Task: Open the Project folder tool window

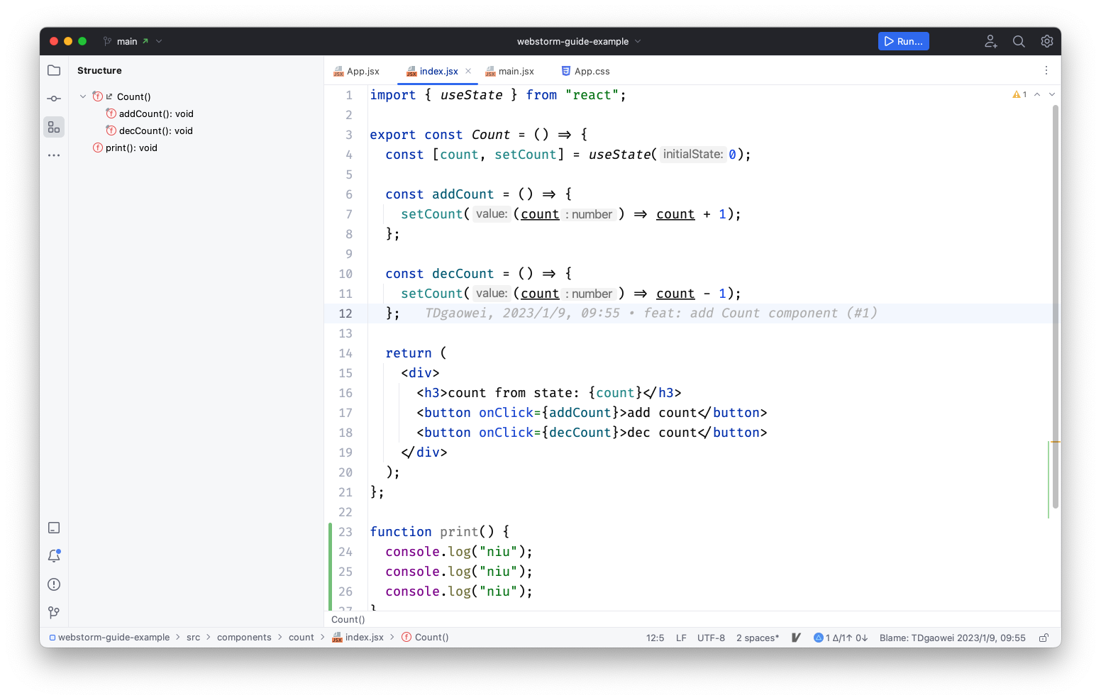Action: (x=54, y=70)
